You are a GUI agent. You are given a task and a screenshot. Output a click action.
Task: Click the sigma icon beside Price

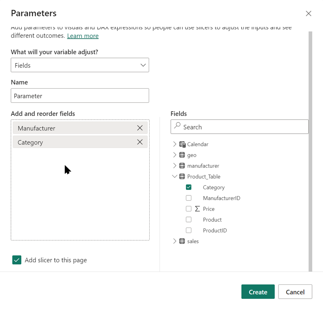(197, 209)
